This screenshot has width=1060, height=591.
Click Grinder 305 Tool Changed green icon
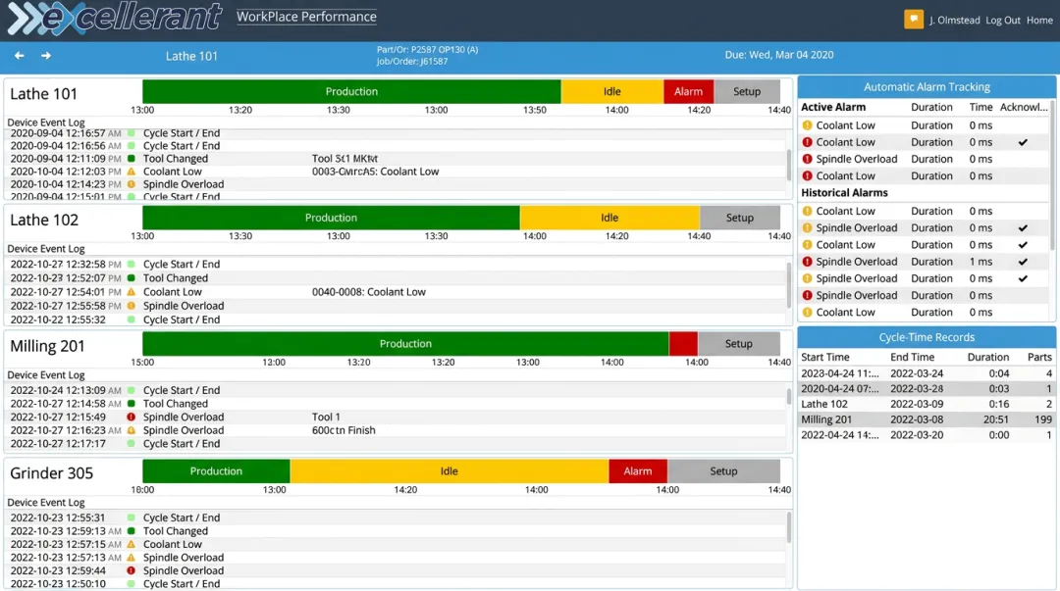pos(132,531)
